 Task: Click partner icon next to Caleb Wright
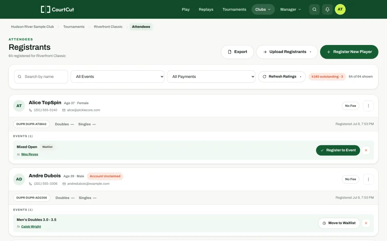pos(18,227)
